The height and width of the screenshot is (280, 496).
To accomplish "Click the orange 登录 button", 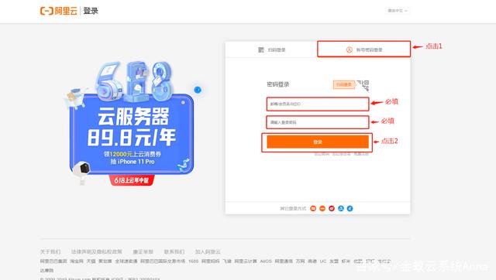I will 318,142.
